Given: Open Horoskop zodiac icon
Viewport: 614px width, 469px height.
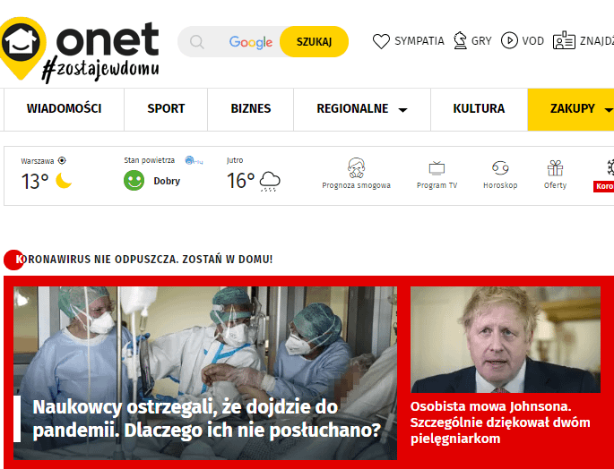Looking at the screenshot, I should pos(500,168).
